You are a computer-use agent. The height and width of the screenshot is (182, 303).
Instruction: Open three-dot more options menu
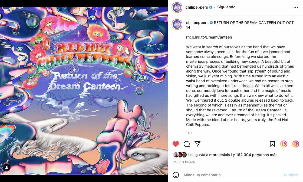pyautogui.click(x=296, y=8)
